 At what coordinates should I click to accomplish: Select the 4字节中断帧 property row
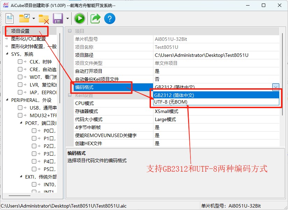176,127
